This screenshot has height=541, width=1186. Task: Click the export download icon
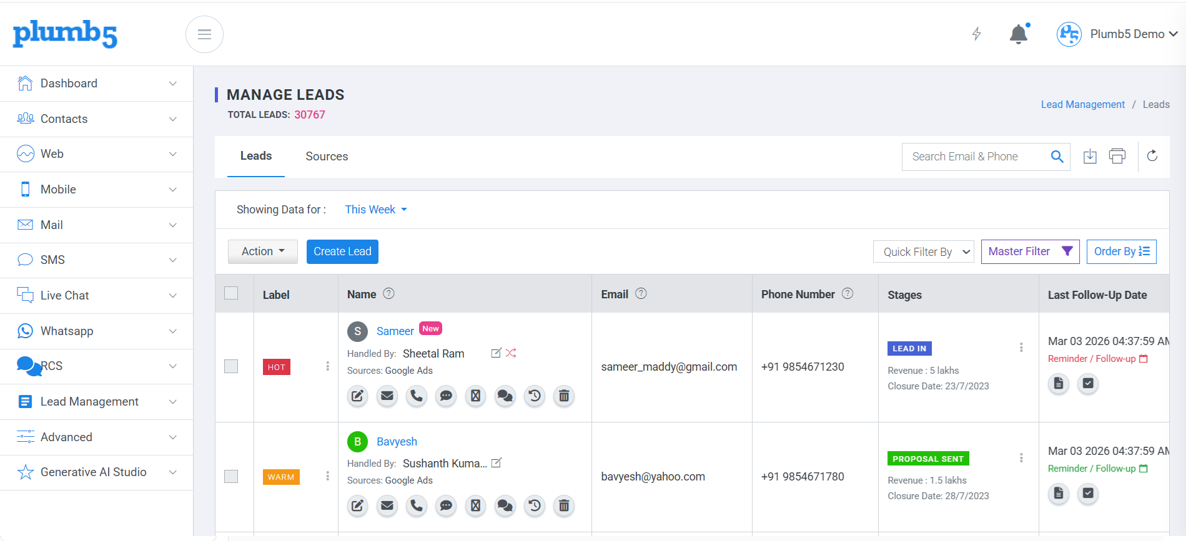click(1090, 156)
